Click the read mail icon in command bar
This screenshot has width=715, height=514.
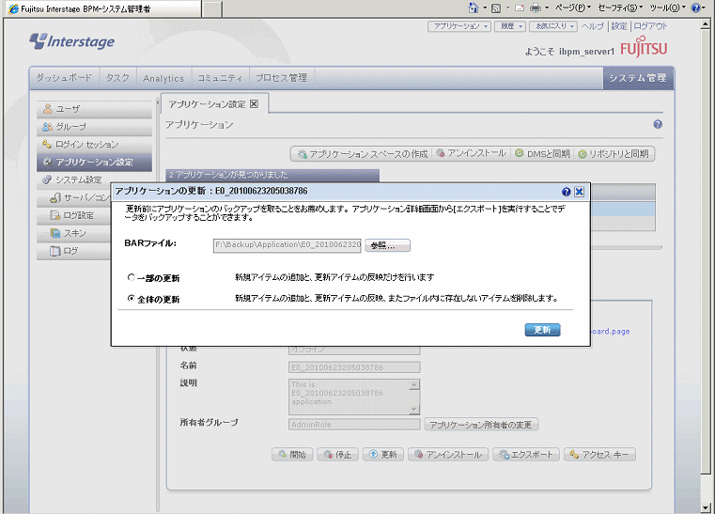[x=520, y=8]
